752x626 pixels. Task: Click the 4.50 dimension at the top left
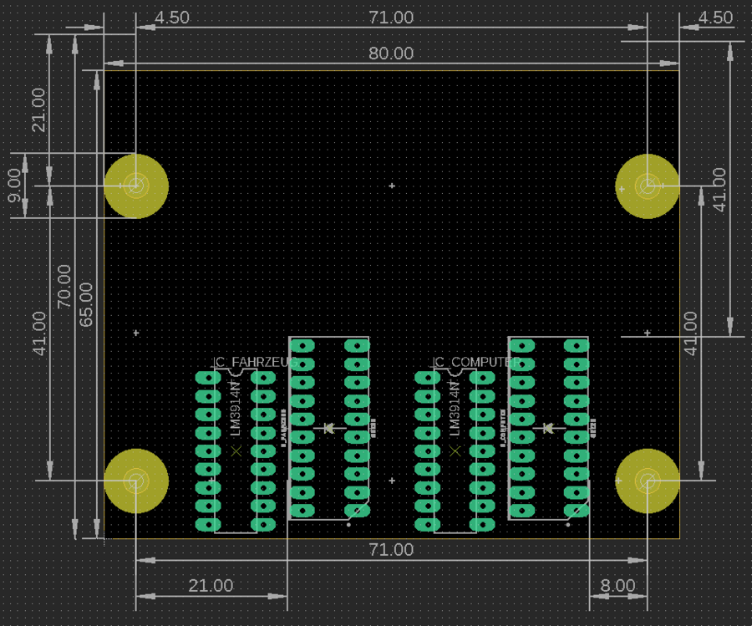172,18
